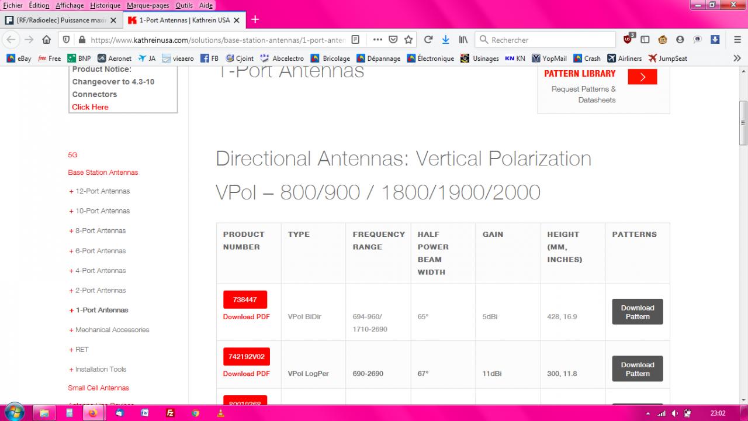The image size is (748, 421).
Task: Open the Free bookmark
Action: coord(49,58)
